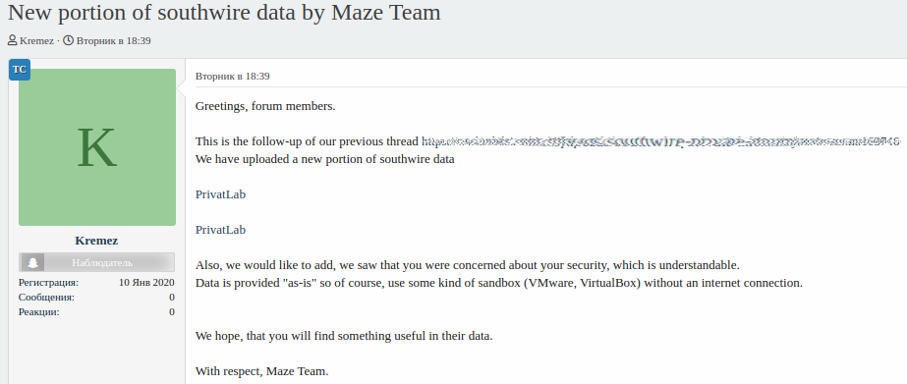
Task: Click the With respect, Maze Team signature
Action: click(x=262, y=371)
